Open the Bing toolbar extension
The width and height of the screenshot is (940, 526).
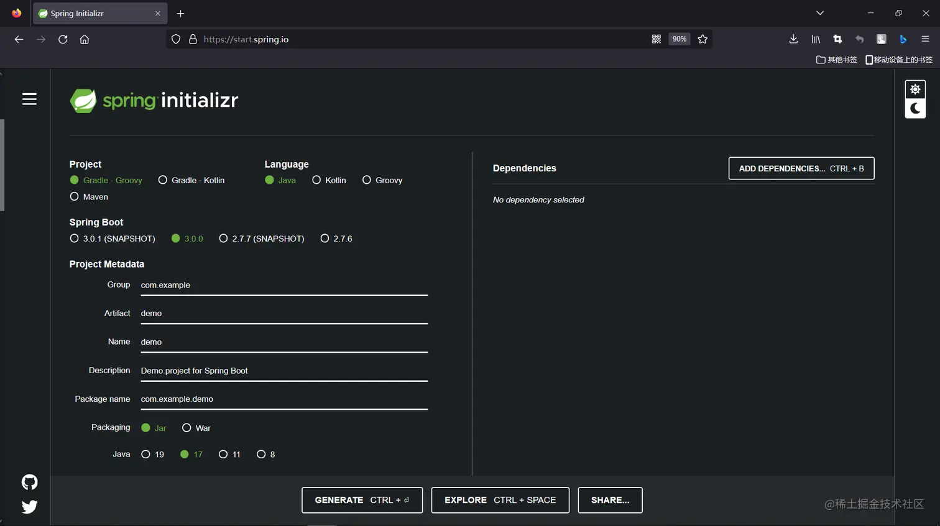(903, 39)
